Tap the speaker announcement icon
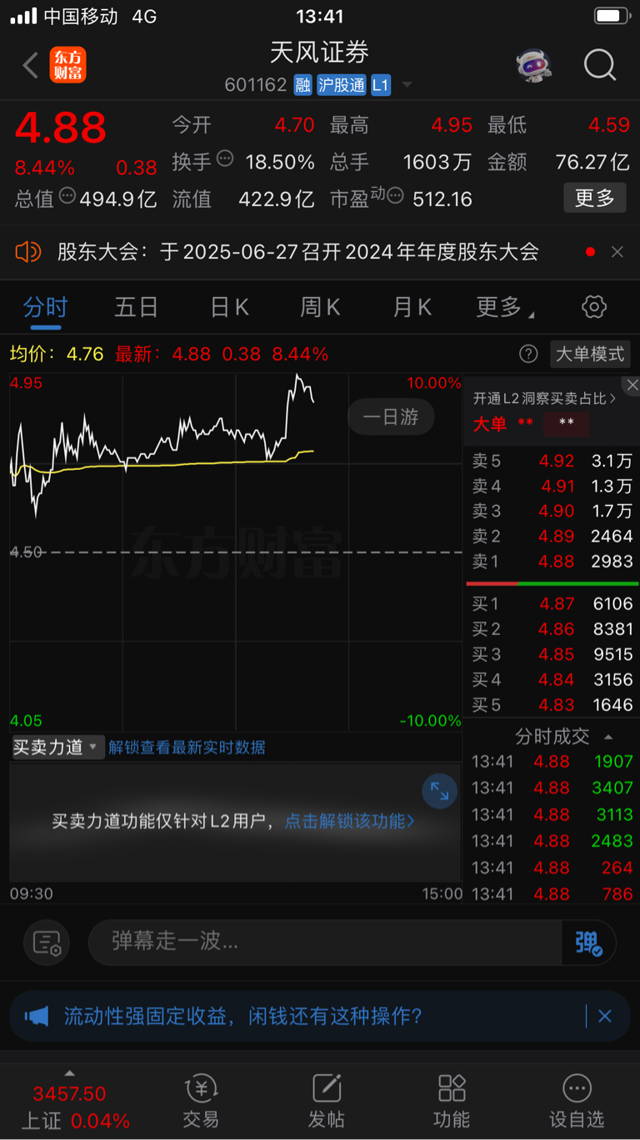This screenshot has height=1140, width=640. click(28, 251)
